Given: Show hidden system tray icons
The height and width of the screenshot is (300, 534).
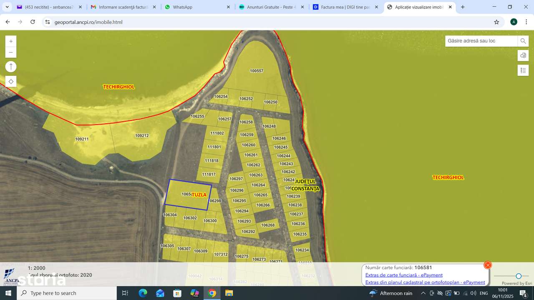Looking at the screenshot, I should click(x=423, y=293).
